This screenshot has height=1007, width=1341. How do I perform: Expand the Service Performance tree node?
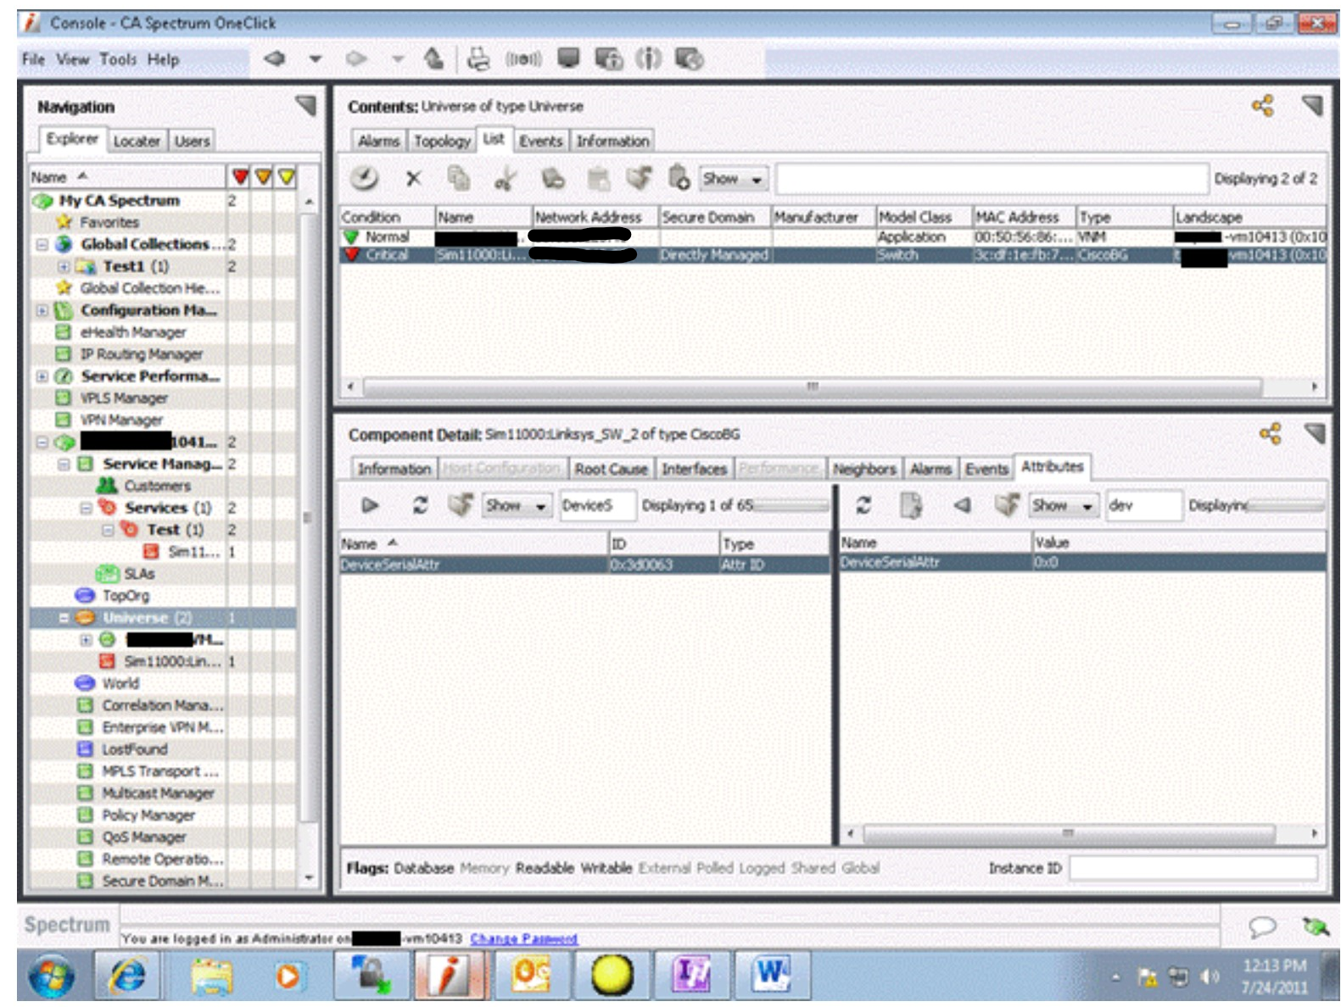[x=42, y=376]
